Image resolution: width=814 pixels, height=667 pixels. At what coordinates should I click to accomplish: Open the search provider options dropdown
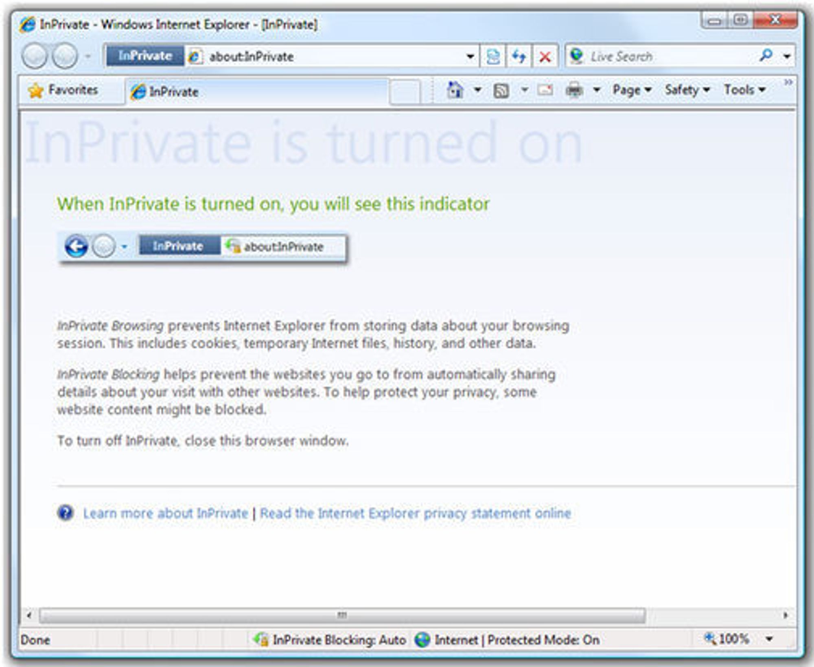(x=787, y=56)
